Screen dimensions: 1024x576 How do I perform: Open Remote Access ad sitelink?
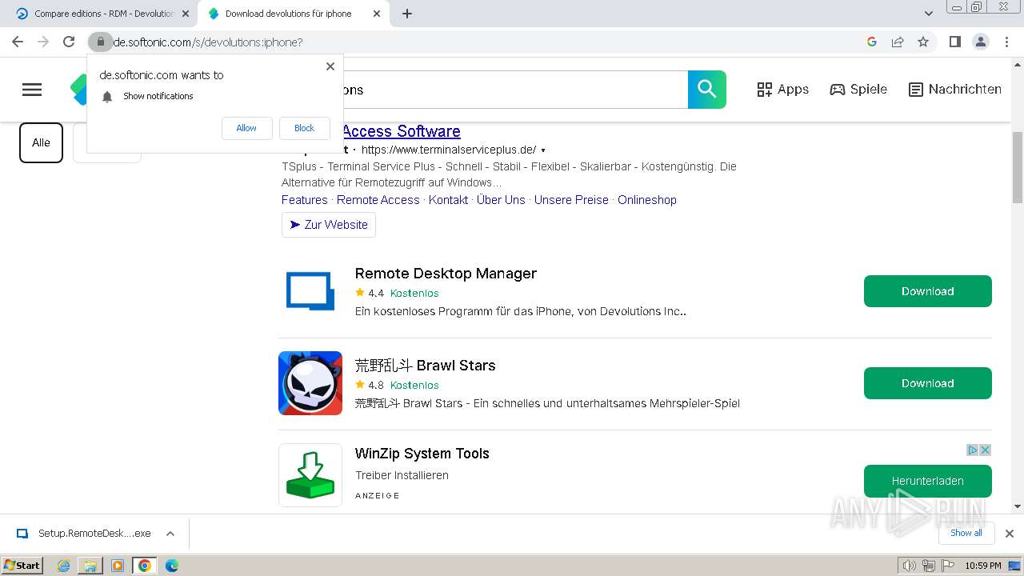click(378, 200)
